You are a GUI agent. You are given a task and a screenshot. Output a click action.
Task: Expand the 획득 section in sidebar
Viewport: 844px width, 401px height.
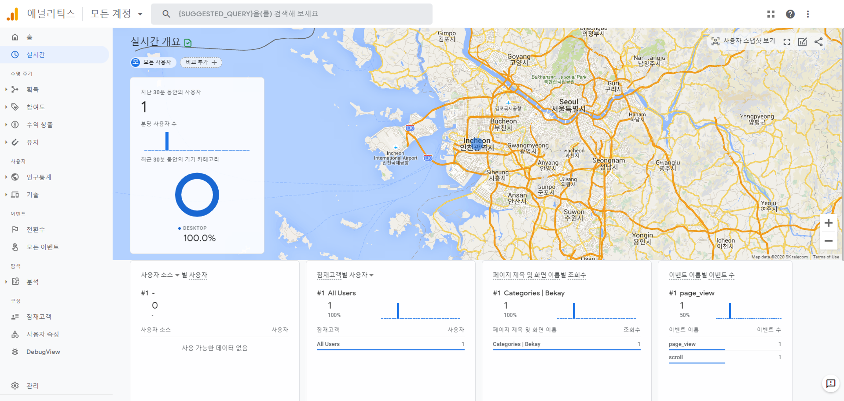(32, 89)
